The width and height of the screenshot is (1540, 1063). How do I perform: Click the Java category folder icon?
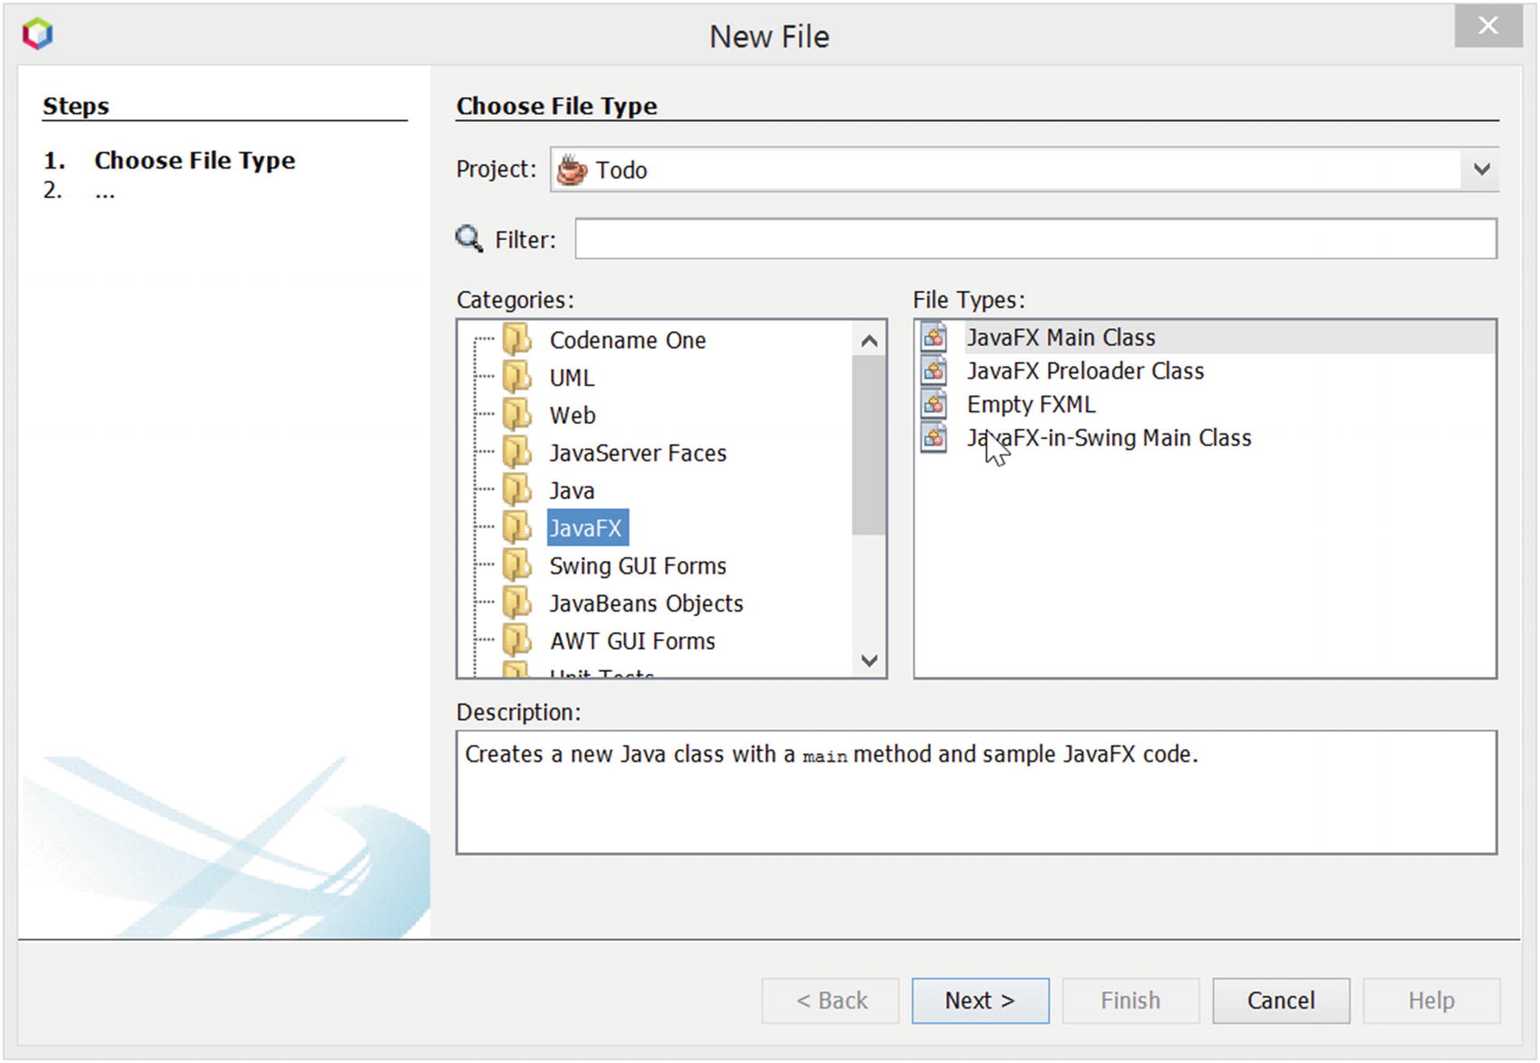pyautogui.click(x=517, y=489)
